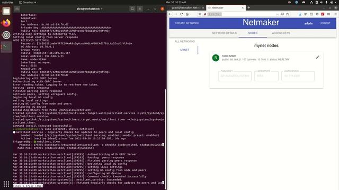
Task: Click the green N node avatar
Action: [216, 58]
